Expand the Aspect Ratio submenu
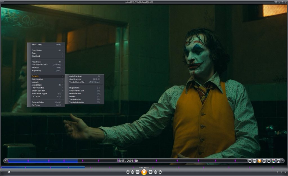The width and height of the screenshot is (288, 176). click(46, 85)
